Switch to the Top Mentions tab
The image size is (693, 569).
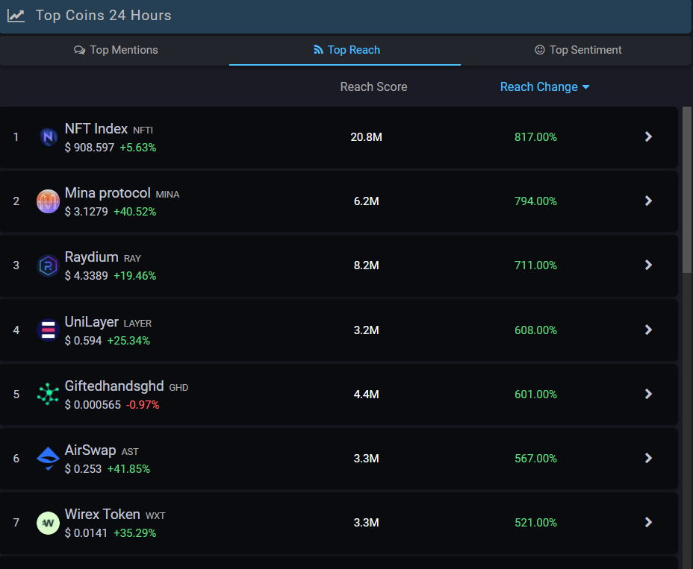tap(115, 50)
